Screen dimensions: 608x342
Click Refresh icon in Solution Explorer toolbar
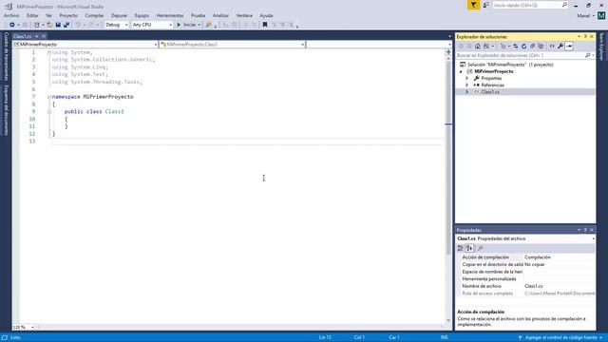(523, 47)
